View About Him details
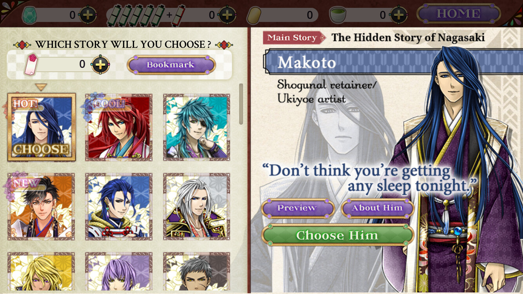The image size is (523, 294). 378,208
